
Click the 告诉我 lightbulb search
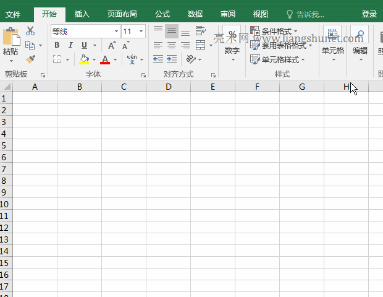point(305,14)
